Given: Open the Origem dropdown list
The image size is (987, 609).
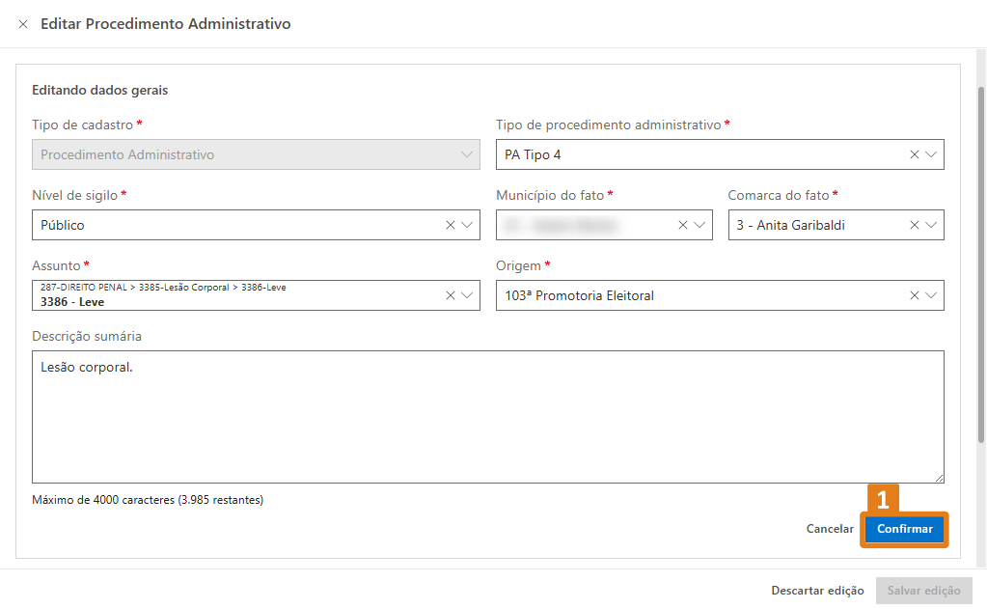Looking at the screenshot, I should [x=931, y=295].
